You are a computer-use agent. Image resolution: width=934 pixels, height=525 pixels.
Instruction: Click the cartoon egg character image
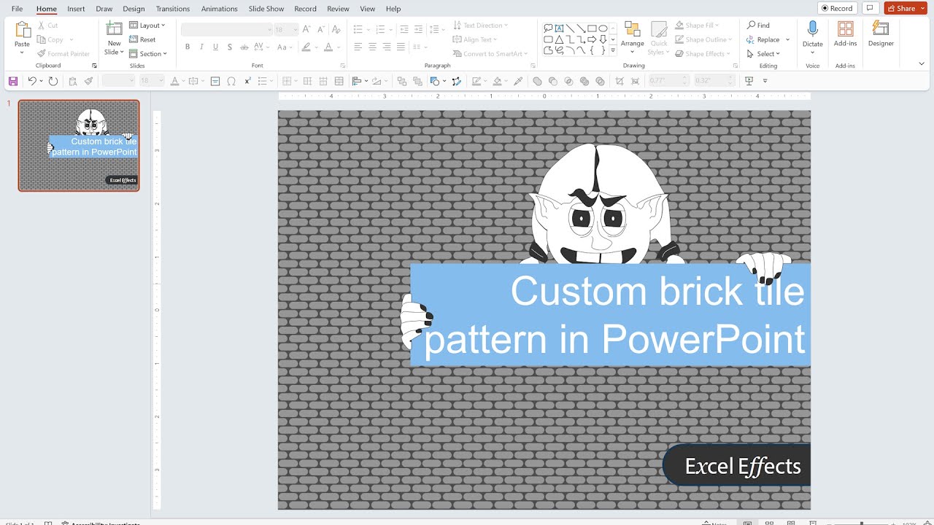[599, 204]
